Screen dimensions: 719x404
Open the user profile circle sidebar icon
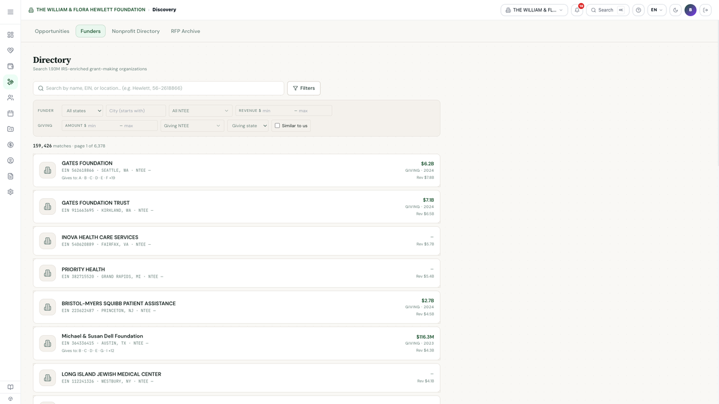click(10, 160)
